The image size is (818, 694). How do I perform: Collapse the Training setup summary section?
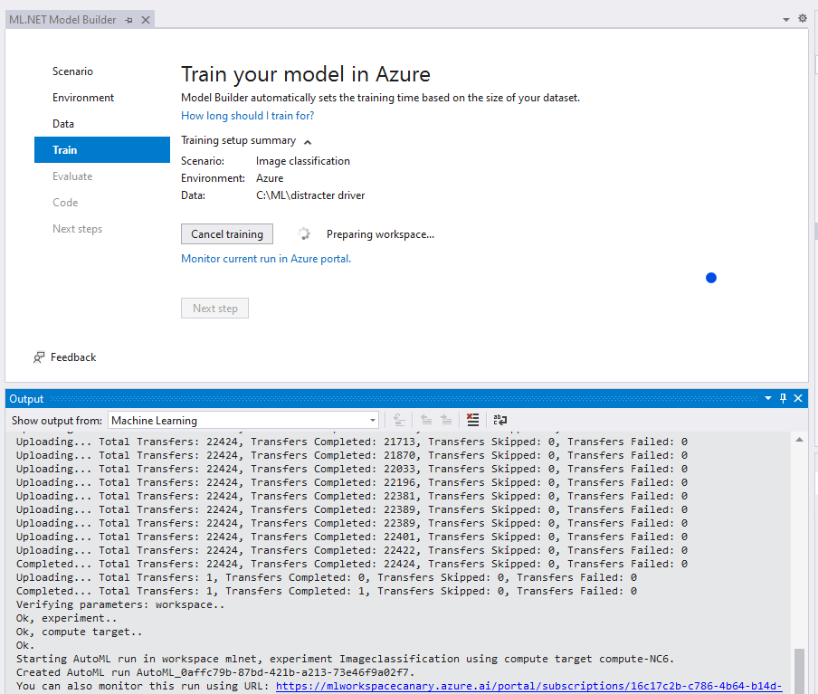[x=308, y=141]
